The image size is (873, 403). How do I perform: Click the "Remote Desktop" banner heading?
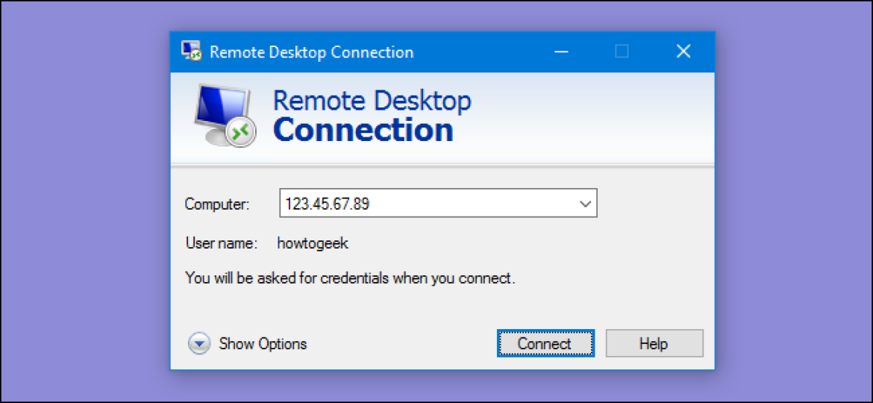372,101
